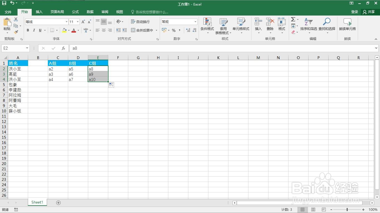Click Merge and Center (合并后居中) button
380x213 pixels.
142,30
